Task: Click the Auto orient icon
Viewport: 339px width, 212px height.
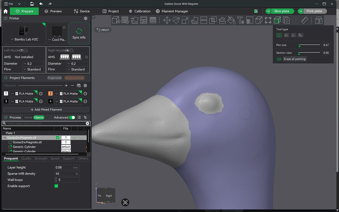Action: pyautogui.click(x=134, y=20)
